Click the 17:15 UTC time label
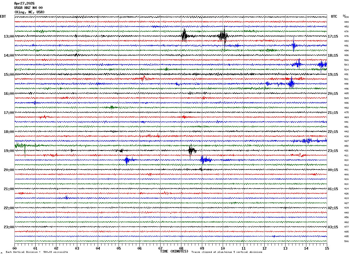The height and width of the screenshot is (256, 350). click(333, 36)
